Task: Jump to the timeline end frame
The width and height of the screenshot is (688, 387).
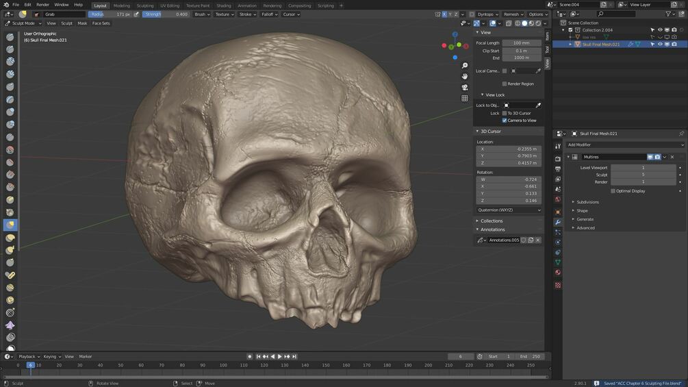Action: [294, 357]
